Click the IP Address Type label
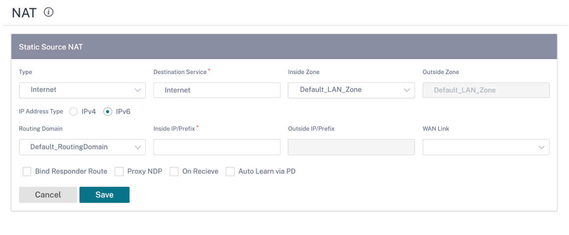 [x=41, y=112]
